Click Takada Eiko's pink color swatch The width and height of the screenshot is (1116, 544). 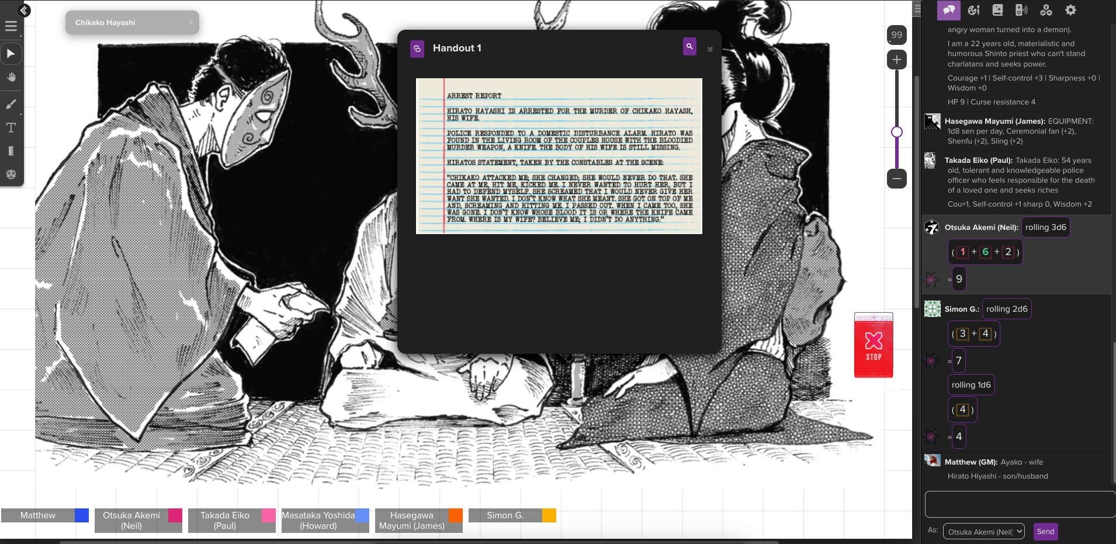269,515
